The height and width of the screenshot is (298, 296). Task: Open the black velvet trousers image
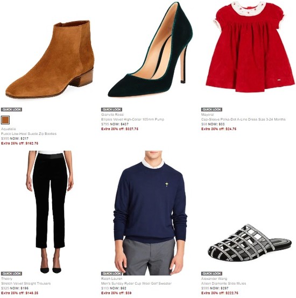50,212
